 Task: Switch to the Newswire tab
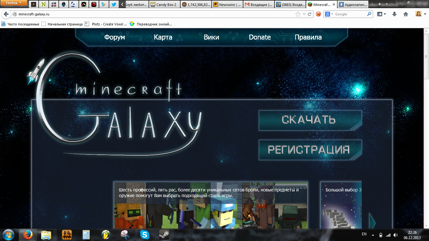point(227,4)
